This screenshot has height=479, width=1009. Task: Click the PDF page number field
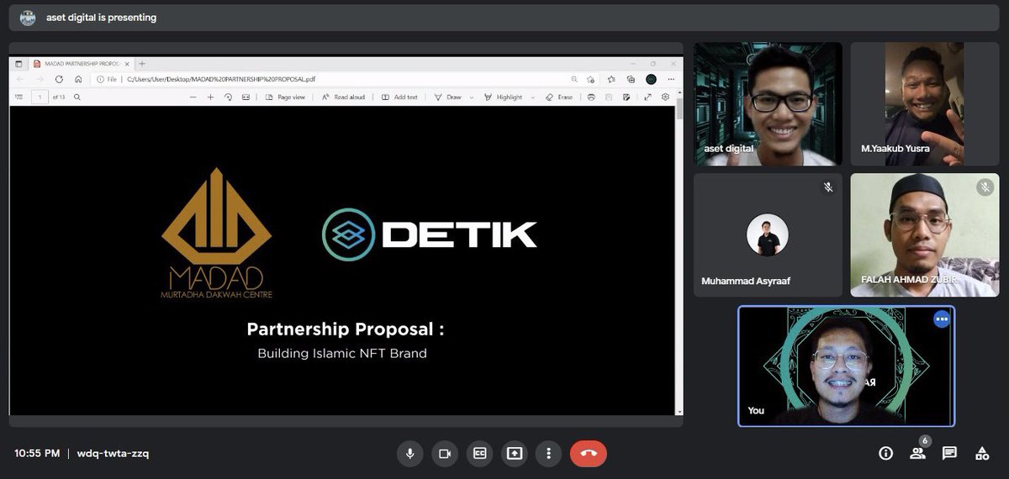pyautogui.click(x=40, y=97)
